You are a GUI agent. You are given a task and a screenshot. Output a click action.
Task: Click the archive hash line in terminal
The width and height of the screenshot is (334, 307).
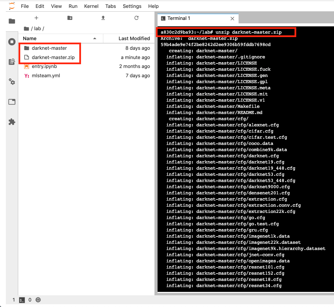tap(216, 45)
